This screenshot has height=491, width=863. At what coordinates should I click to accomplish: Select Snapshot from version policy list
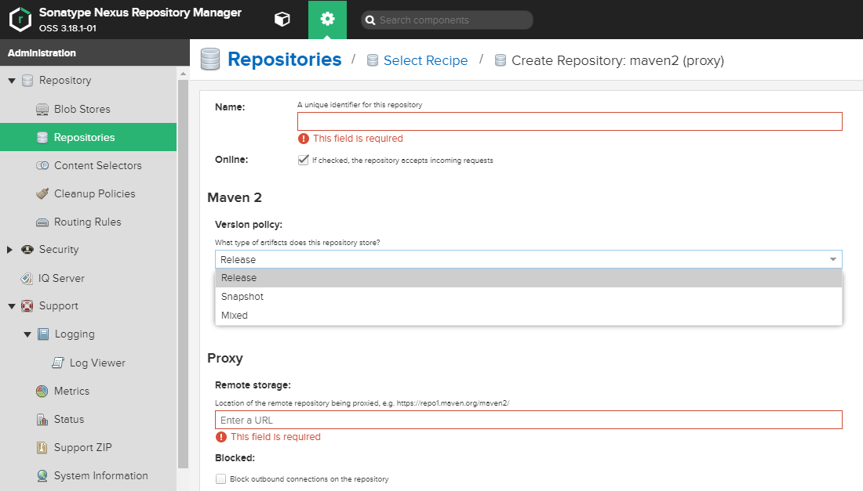528,297
